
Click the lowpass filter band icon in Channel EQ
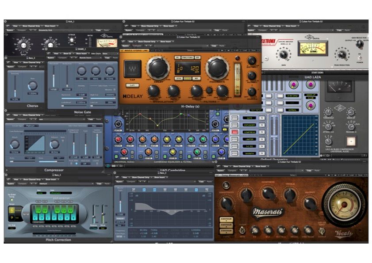(207, 190)
